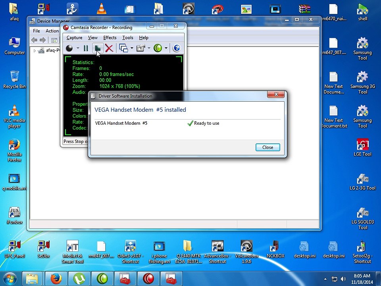Open iFunbox desktop shortcut

[14, 216]
